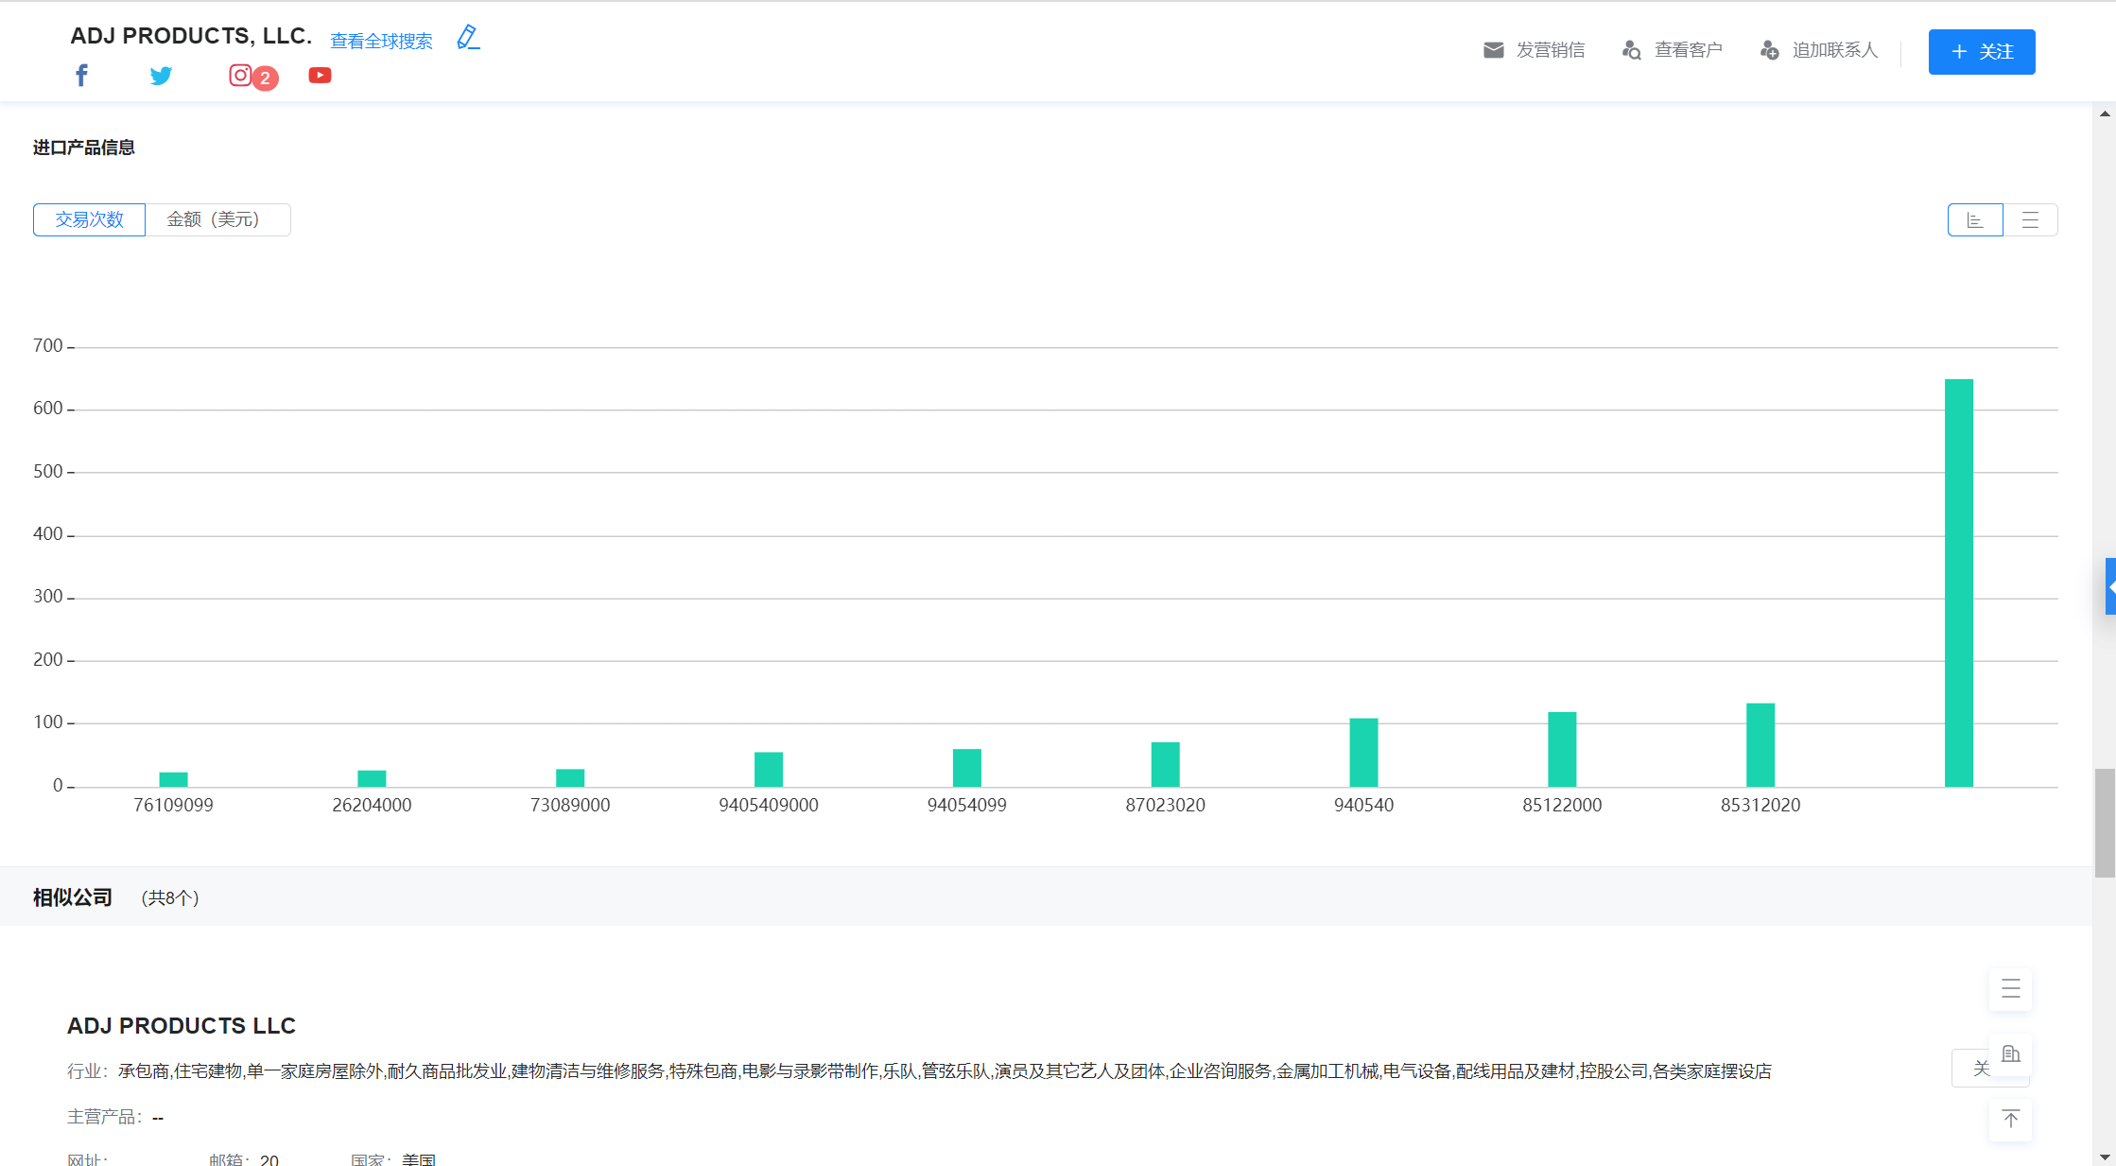2116x1166 pixels.
Task: Click the edit pencil icon beside company name
Action: pos(468,38)
